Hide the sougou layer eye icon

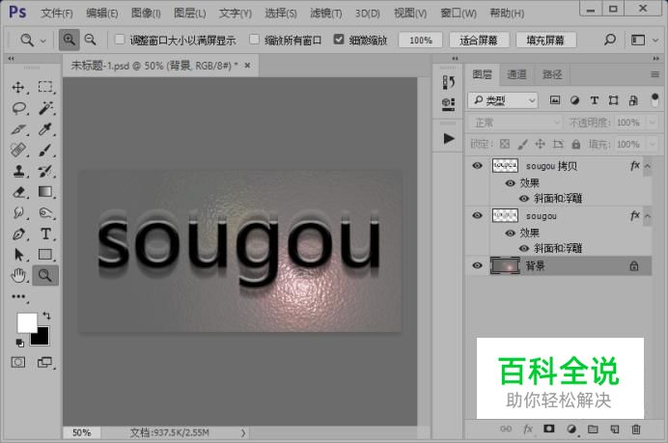point(477,216)
